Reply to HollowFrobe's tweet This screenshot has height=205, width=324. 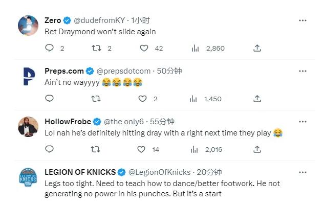point(50,149)
